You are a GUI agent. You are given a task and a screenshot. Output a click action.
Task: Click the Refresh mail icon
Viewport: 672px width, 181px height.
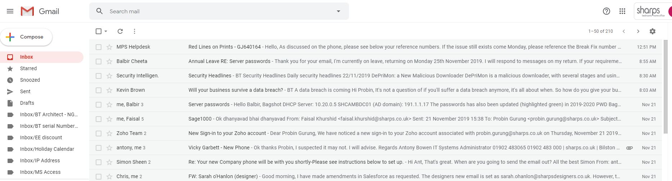tap(120, 31)
